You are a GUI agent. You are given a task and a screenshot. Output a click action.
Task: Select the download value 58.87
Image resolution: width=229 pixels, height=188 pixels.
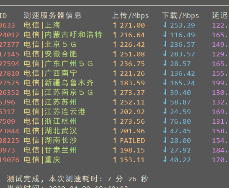pyautogui.click(x=180, y=102)
